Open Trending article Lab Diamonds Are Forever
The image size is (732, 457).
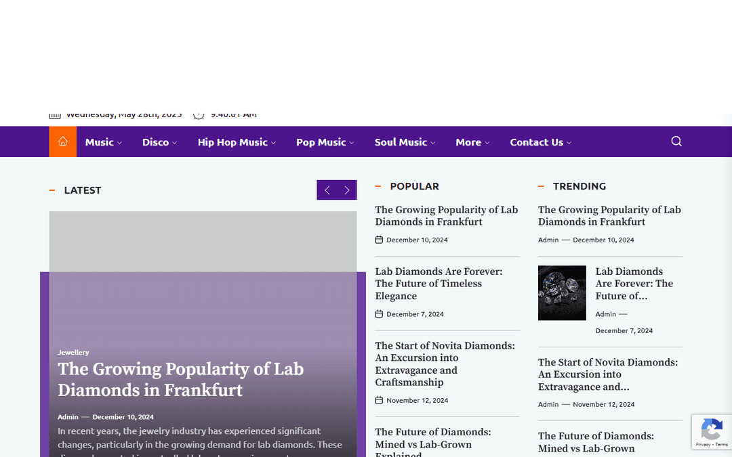click(x=634, y=284)
